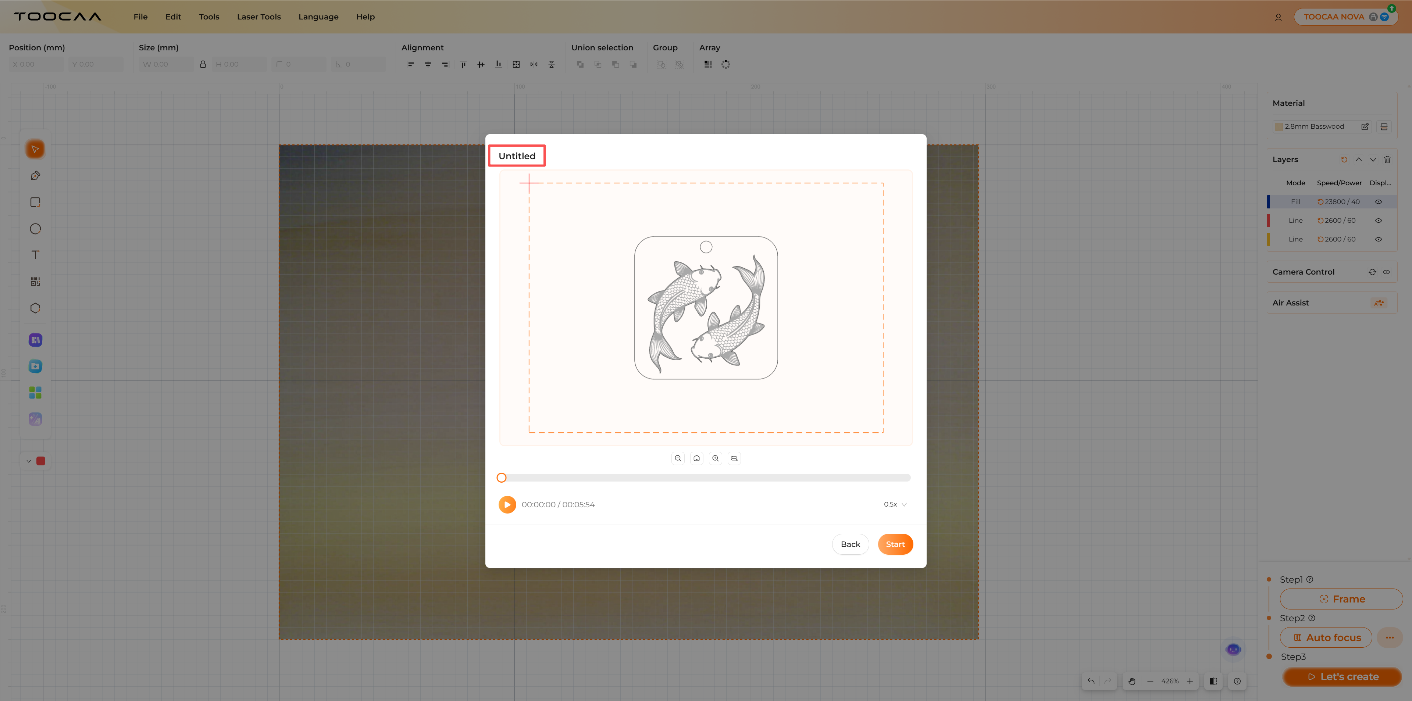Select the Rectangle tool
Viewport: 1412px width, 701px height.
pyautogui.click(x=35, y=202)
